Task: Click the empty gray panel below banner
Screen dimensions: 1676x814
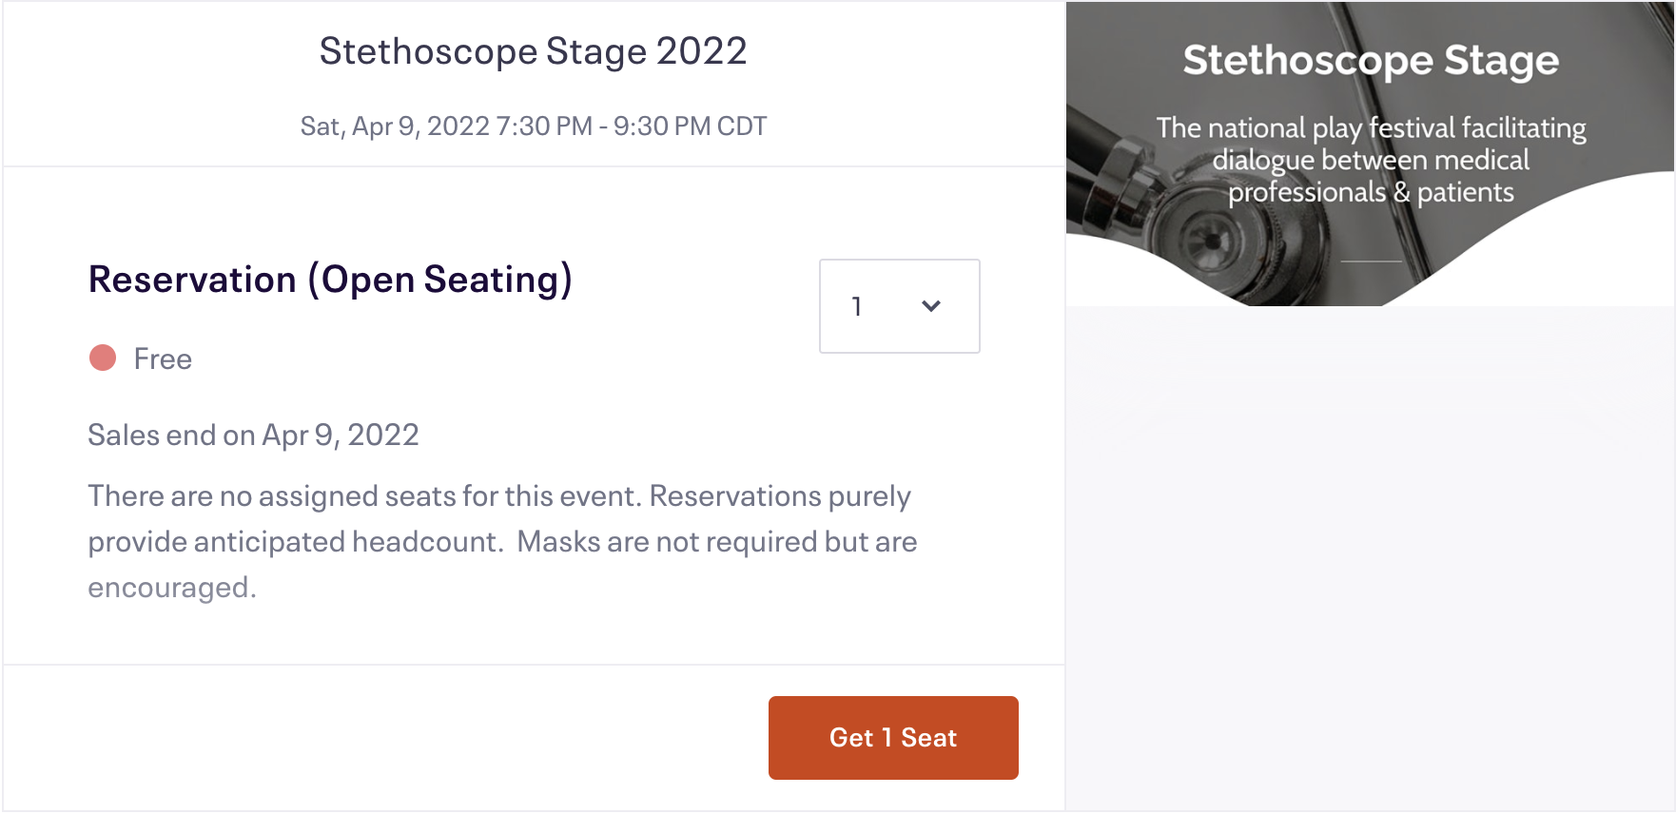Action: coord(1370,561)
